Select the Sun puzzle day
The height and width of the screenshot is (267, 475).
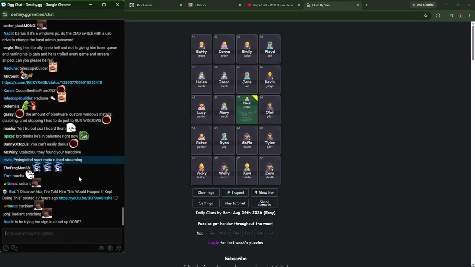271,233
